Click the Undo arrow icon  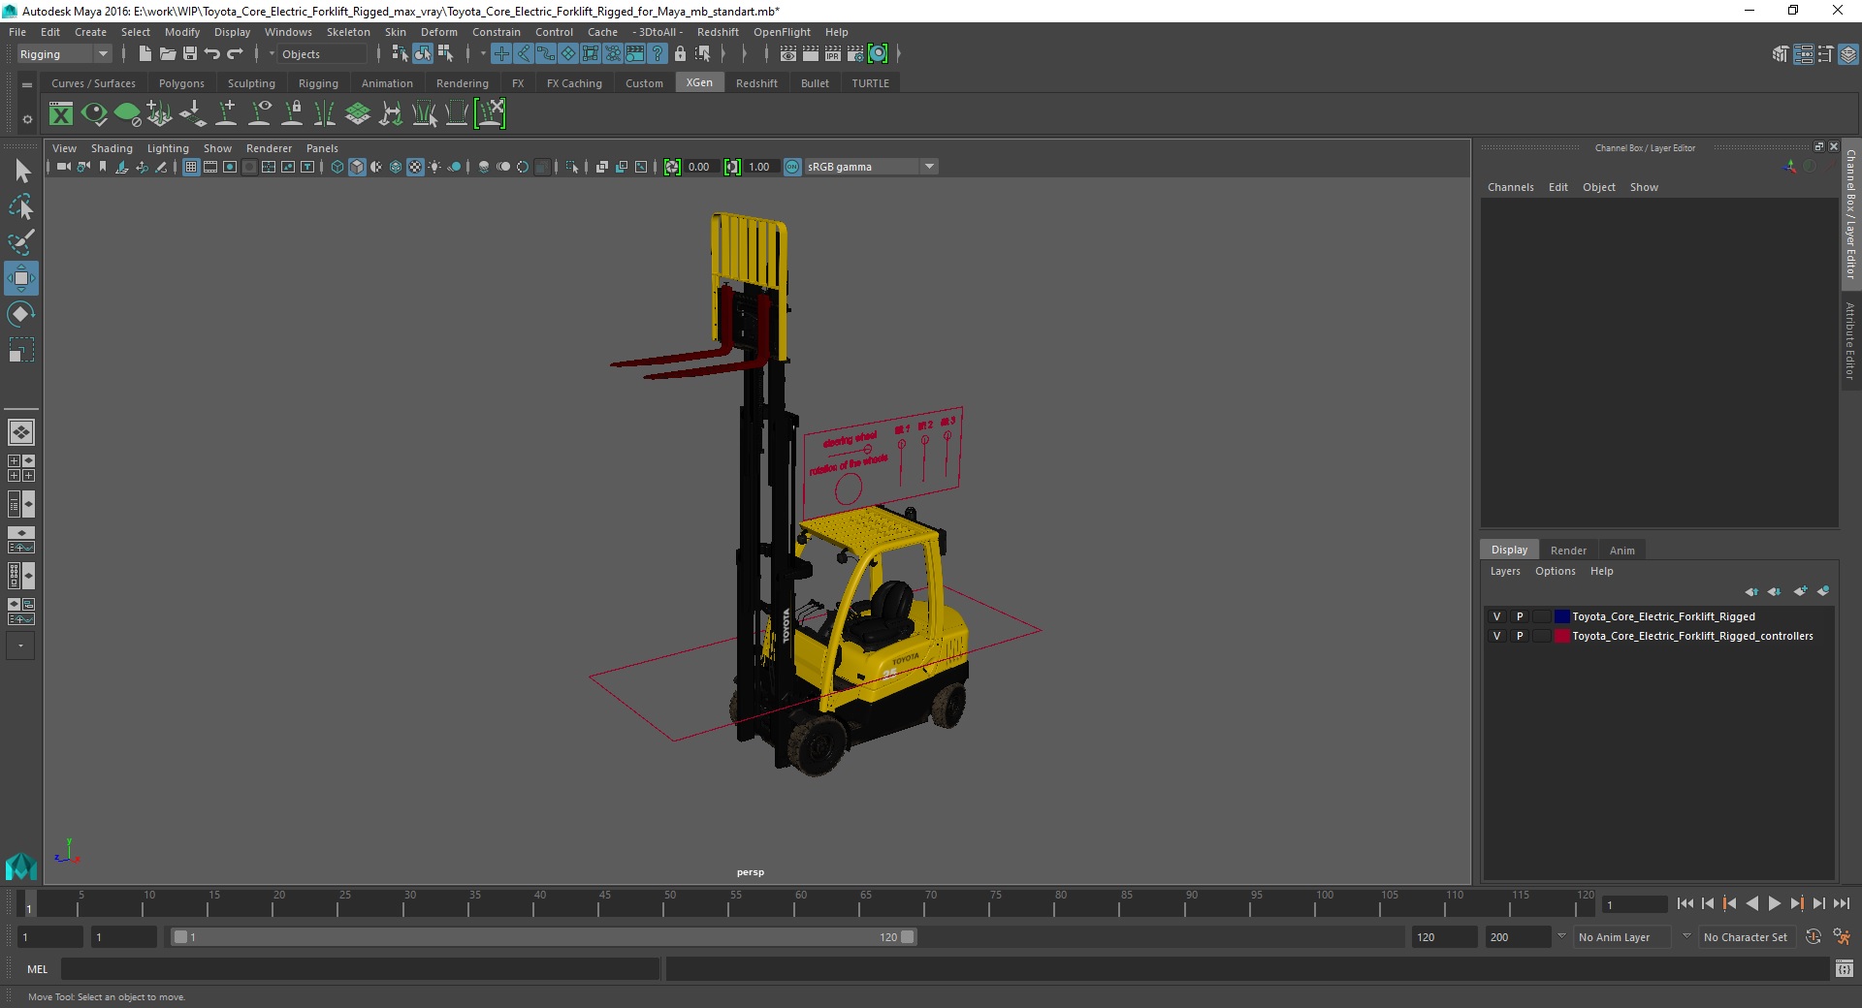[212, 54]
